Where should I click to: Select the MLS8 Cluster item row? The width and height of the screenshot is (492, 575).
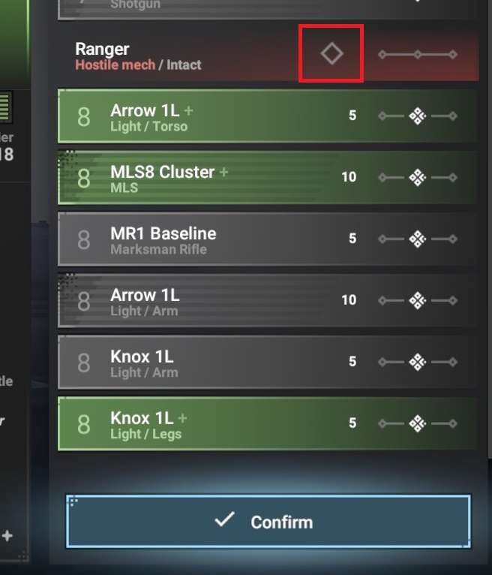[268, 178]
